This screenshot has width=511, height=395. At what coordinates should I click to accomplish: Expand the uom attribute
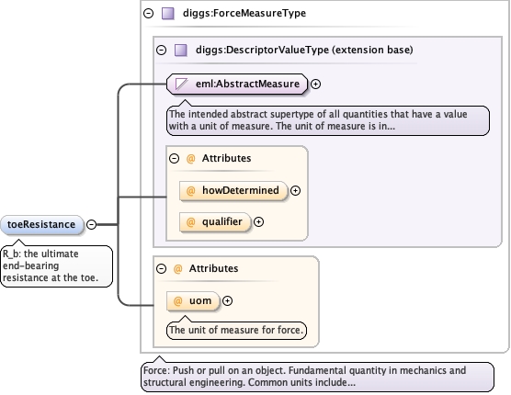tap(228, 301)
